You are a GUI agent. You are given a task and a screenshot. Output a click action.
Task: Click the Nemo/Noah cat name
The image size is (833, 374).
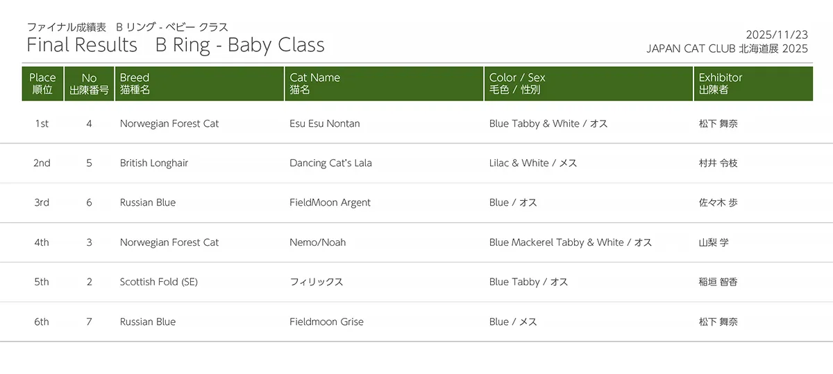coord(317,242)
